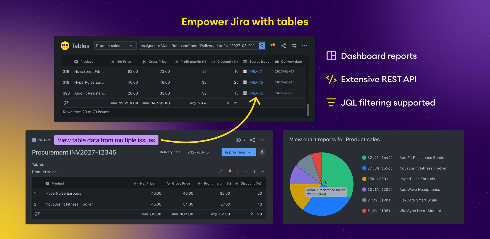
Task: Click the avg 32.50 profit margin summary
Action: click(220, 214)
